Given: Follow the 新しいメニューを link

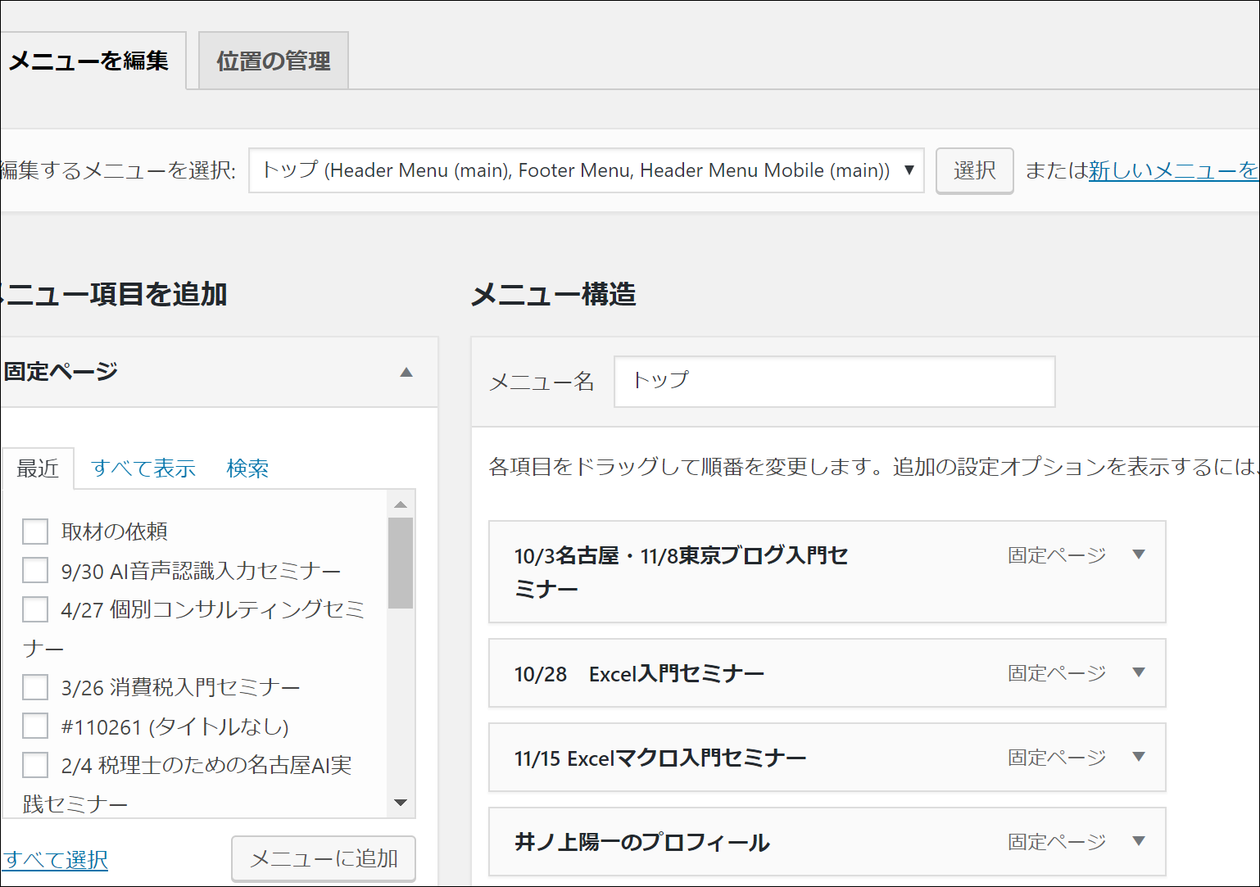Looking at the screenshot, I should click(x=1173, y=170).
